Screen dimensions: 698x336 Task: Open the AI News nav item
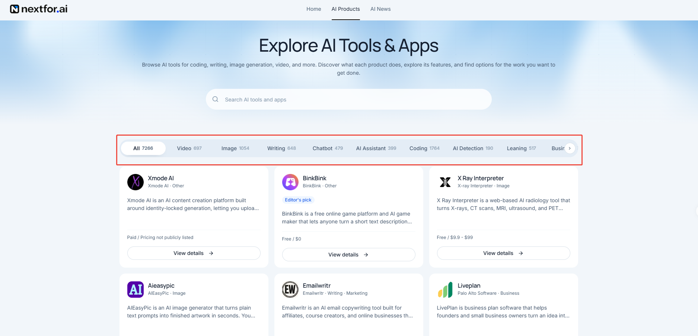(x=380, y=9)
